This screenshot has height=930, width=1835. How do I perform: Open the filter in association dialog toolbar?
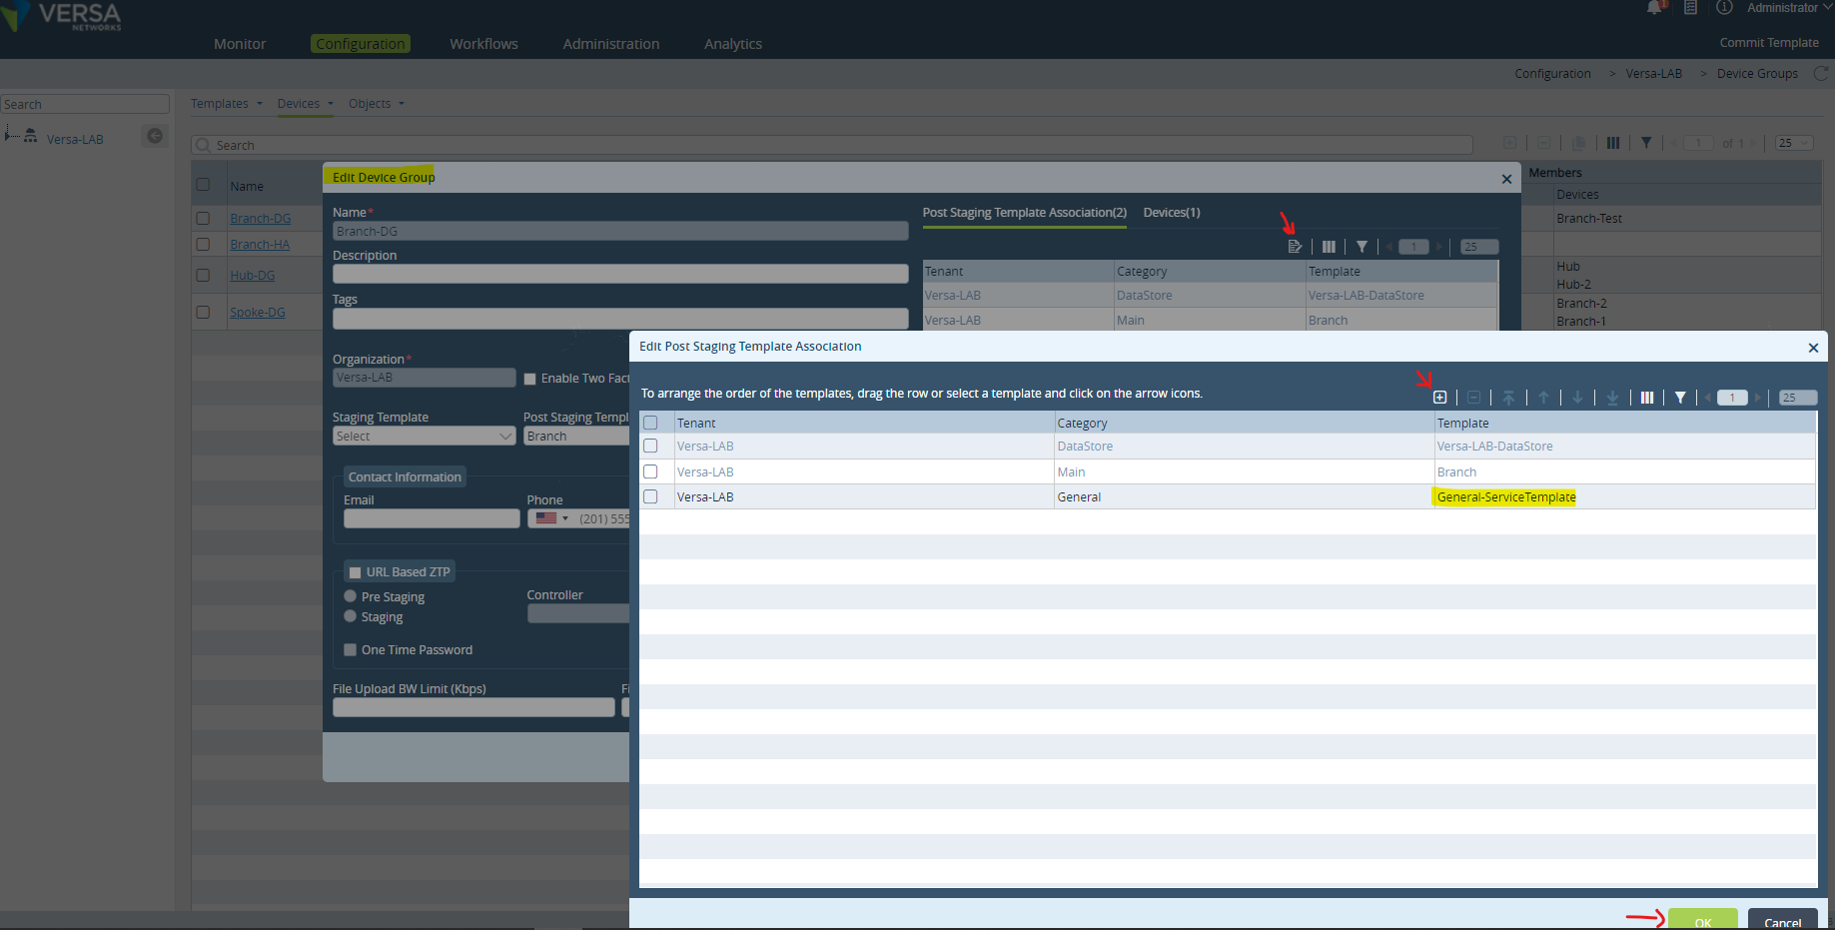tap(1680, 398)
